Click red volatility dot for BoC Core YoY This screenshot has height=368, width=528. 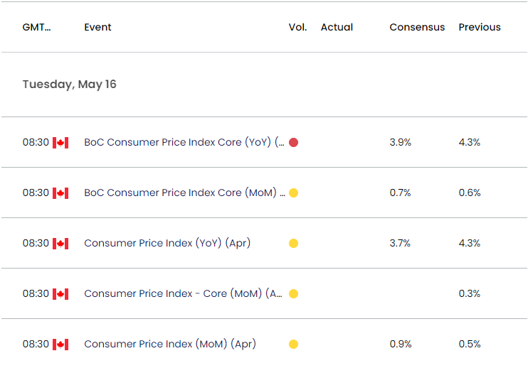point(293,143)
